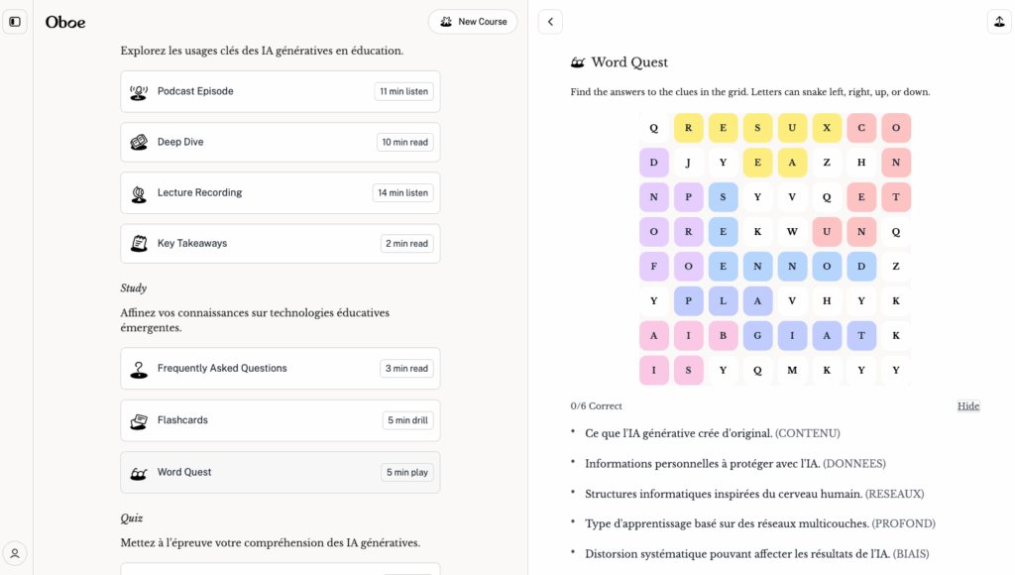Click the pink letter B tile

click(723, 336)
